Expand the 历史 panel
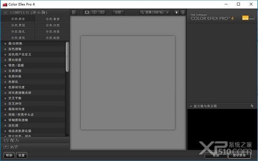This screenshot has width=258, height=161. pos(35,147)
